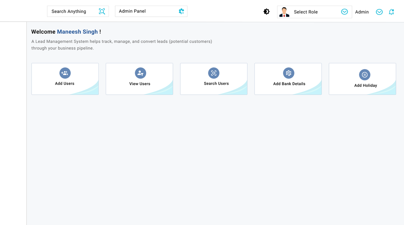Open the notification bell
The height and width of the screenshot is (225, 404).
(x=391, y=12)
